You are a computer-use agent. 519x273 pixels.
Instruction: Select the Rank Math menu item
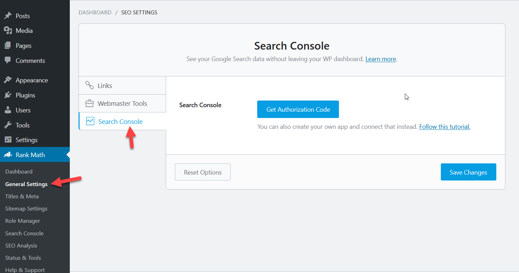(35, 155)
